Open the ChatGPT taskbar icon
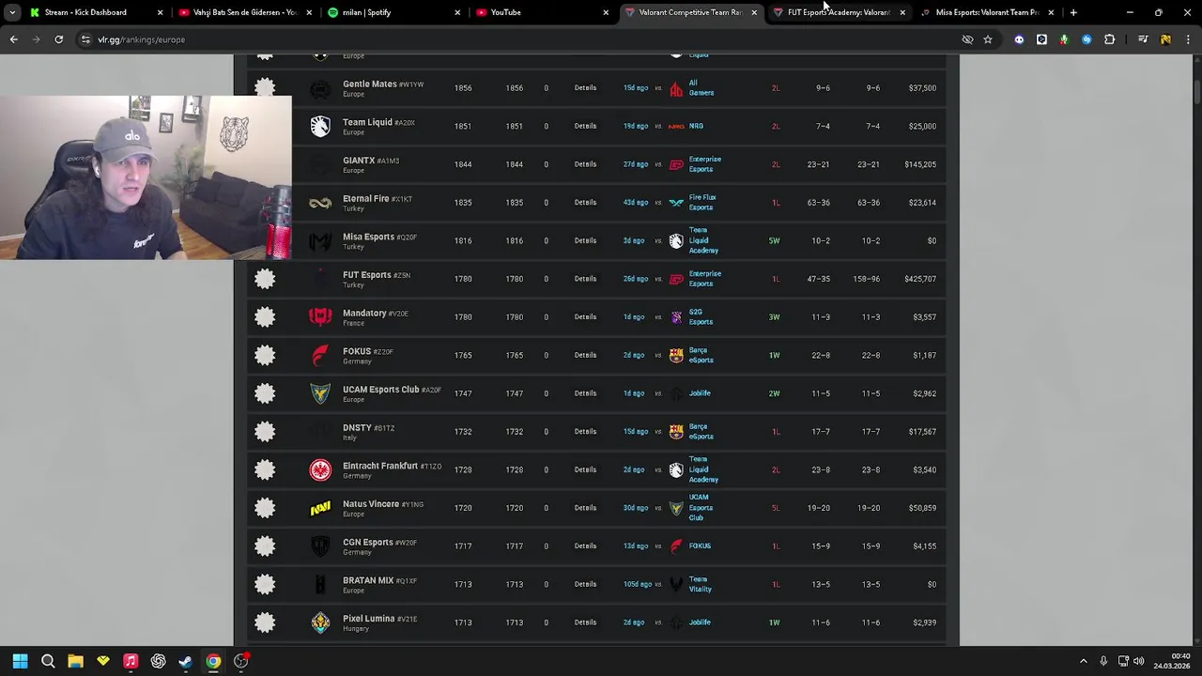 click(x=158, y=661)
